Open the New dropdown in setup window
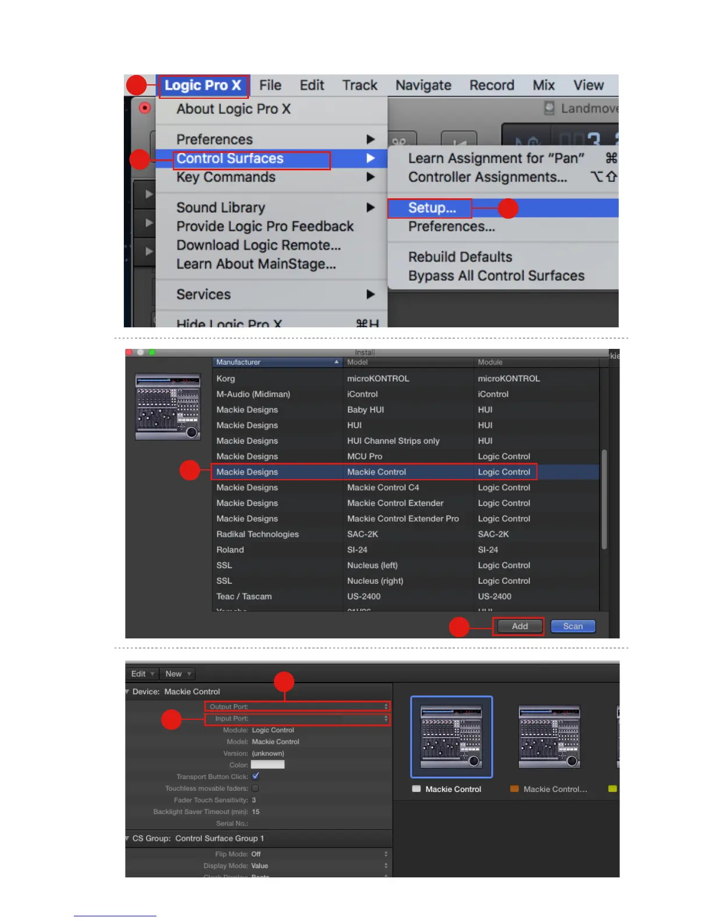Screen dimensions: 712x921 click(x=177, y=674)
